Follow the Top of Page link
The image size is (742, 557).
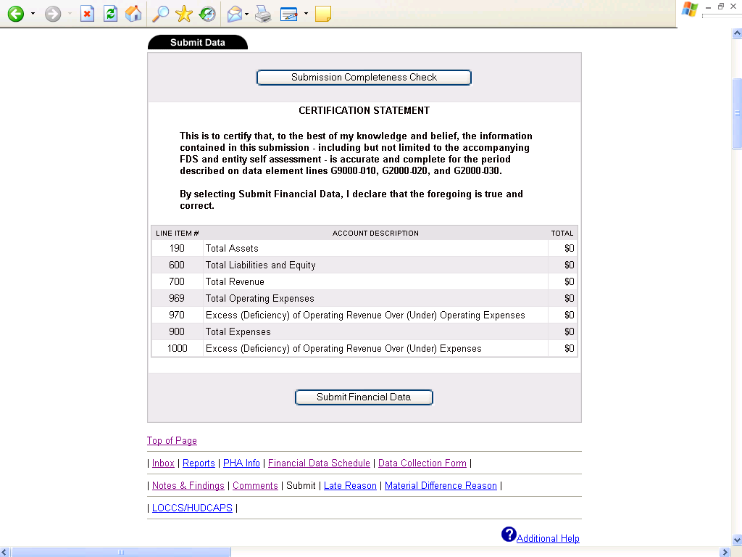pyautogui.click(x=172, y=440)
